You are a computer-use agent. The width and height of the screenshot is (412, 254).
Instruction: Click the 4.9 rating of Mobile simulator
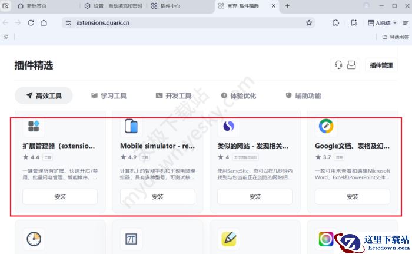pos(129,157)
